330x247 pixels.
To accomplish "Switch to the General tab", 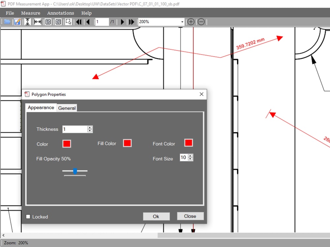I will tap(67, 108).
